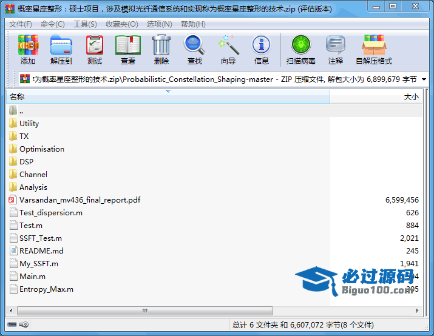Select the PDF icon of Varsandan_mv436_final_report.pdf
The image size is (434, 336).
13,200
